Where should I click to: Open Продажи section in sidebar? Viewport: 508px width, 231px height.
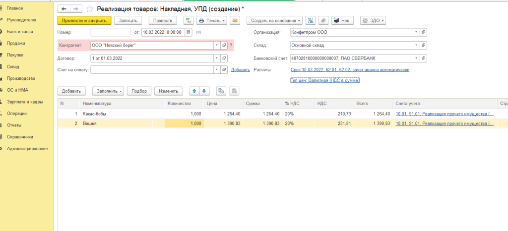(16, 43)
